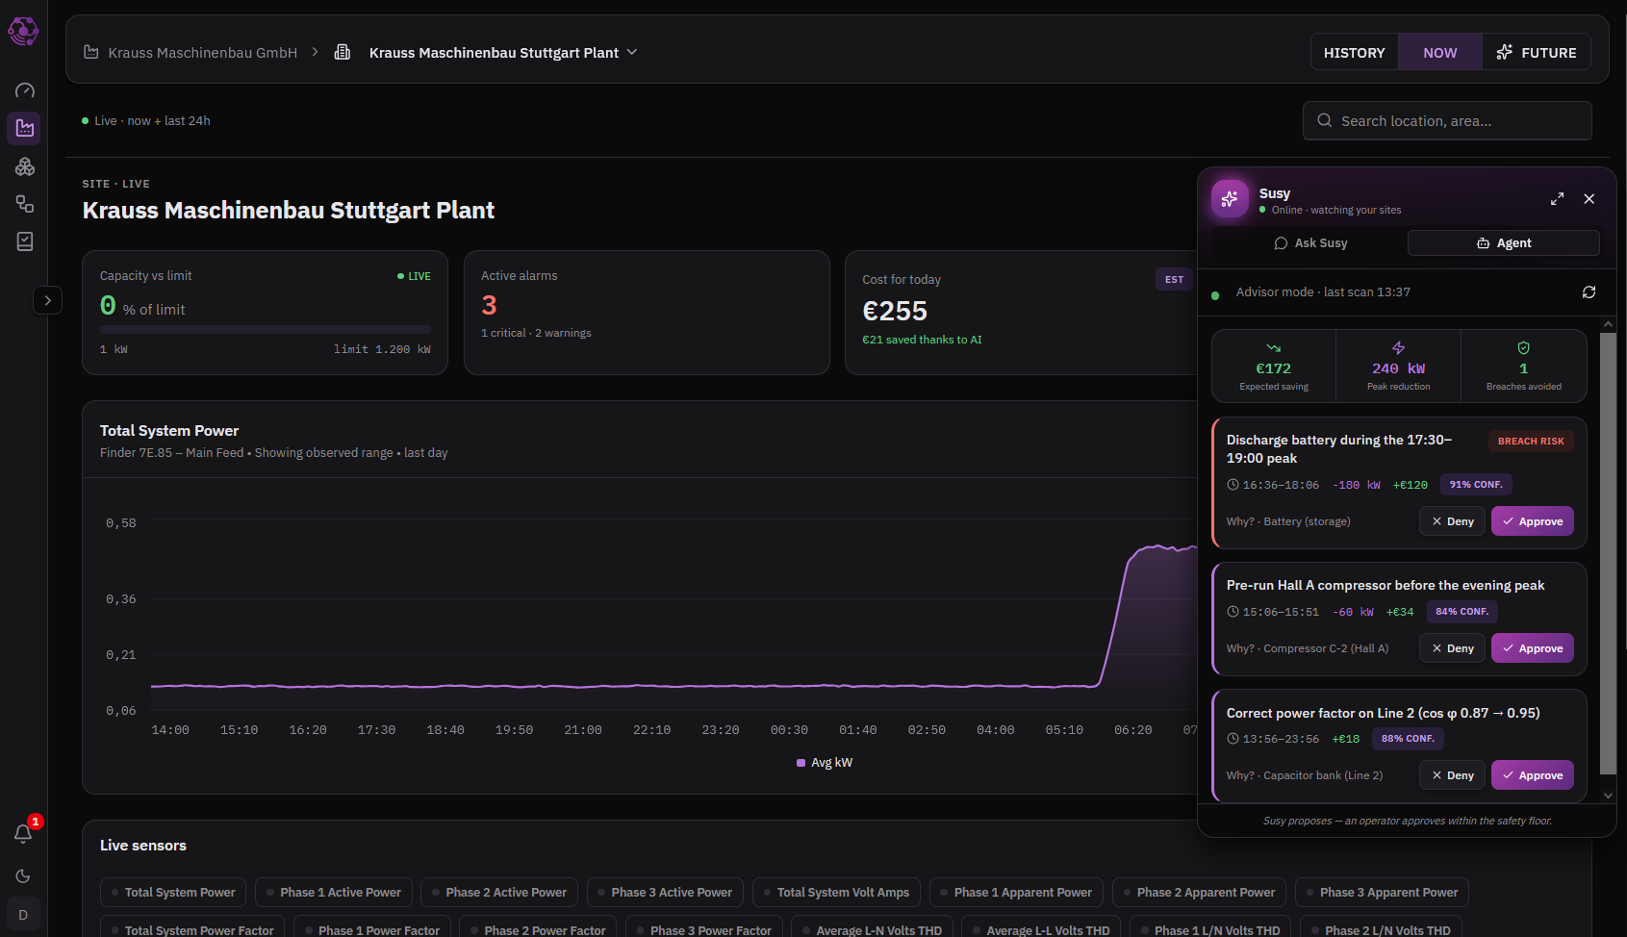Viewport: 1627px width, 937px height.
Task: Toggle dark mode moon icon
Action: [23, 875]
